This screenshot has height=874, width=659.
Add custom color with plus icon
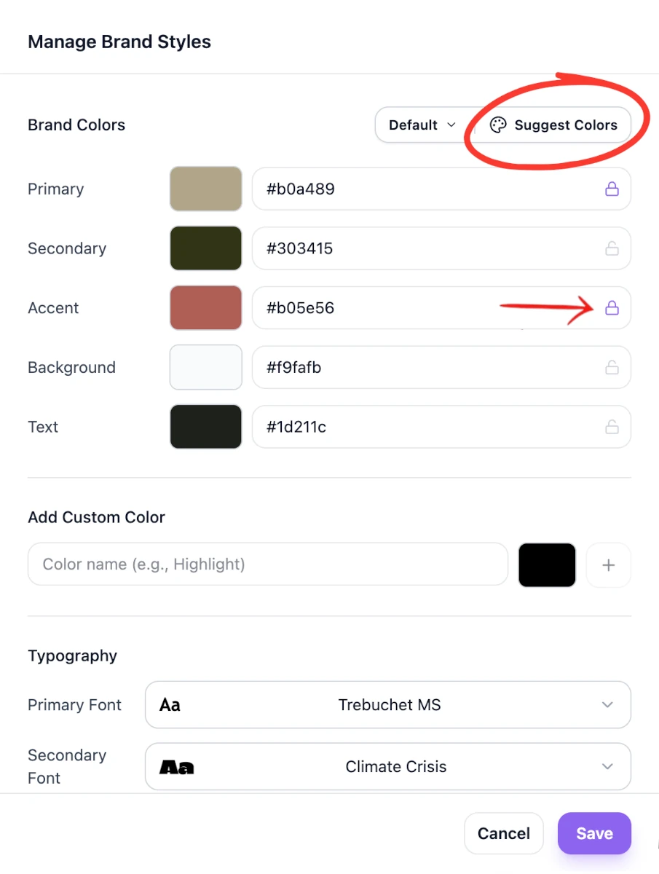pyautogui.click(x=609, y=564)
